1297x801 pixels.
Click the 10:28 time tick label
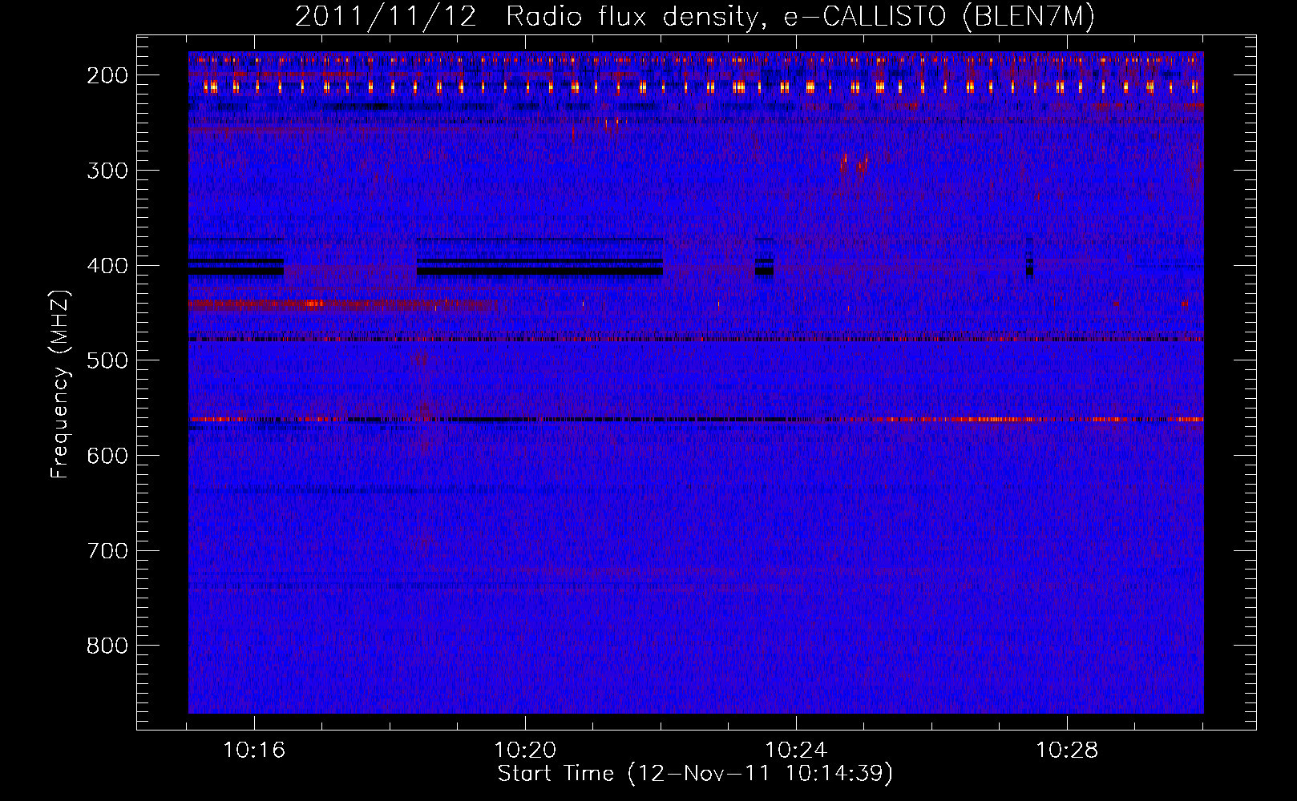pos(1067,751)
